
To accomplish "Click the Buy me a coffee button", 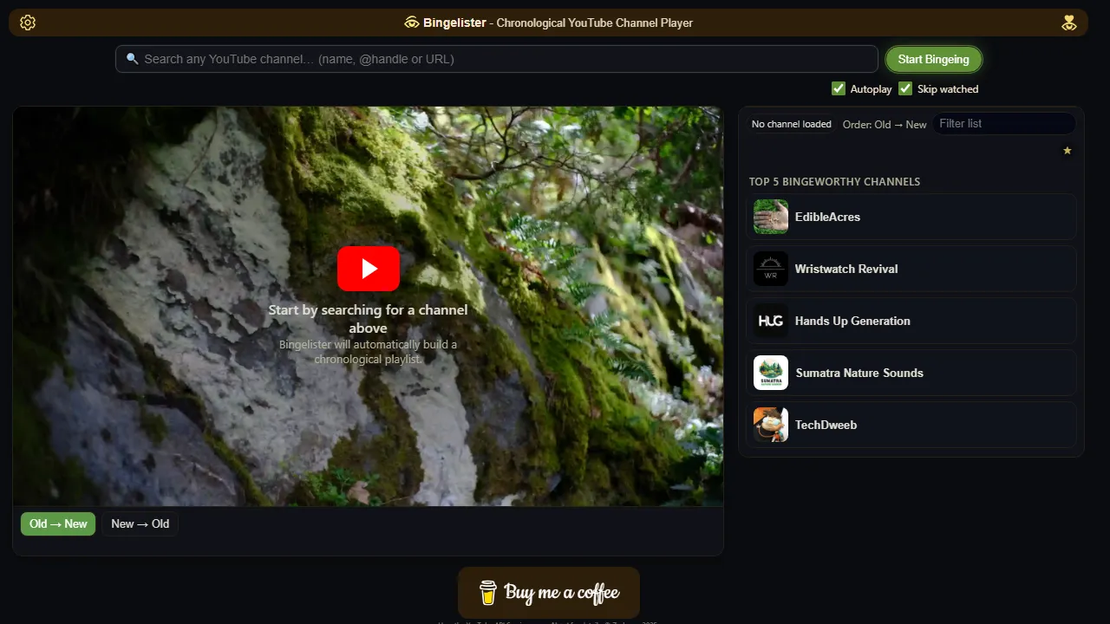I will click(548, 593).
